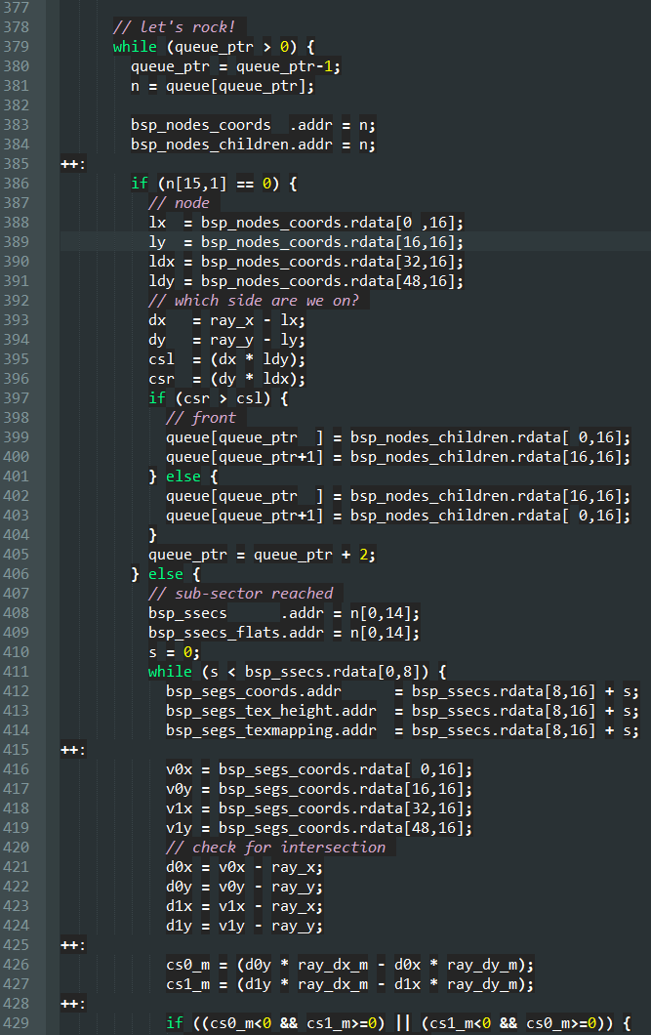Click the queue[queue_ptr+1] assignment on line 403

398,516
